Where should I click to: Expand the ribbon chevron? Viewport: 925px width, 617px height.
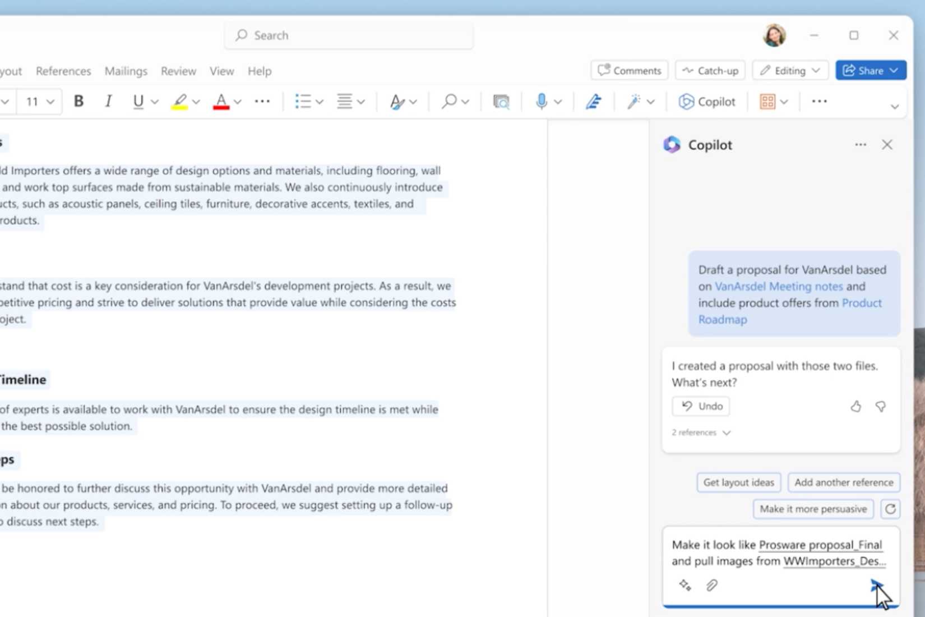coord(895,107)
